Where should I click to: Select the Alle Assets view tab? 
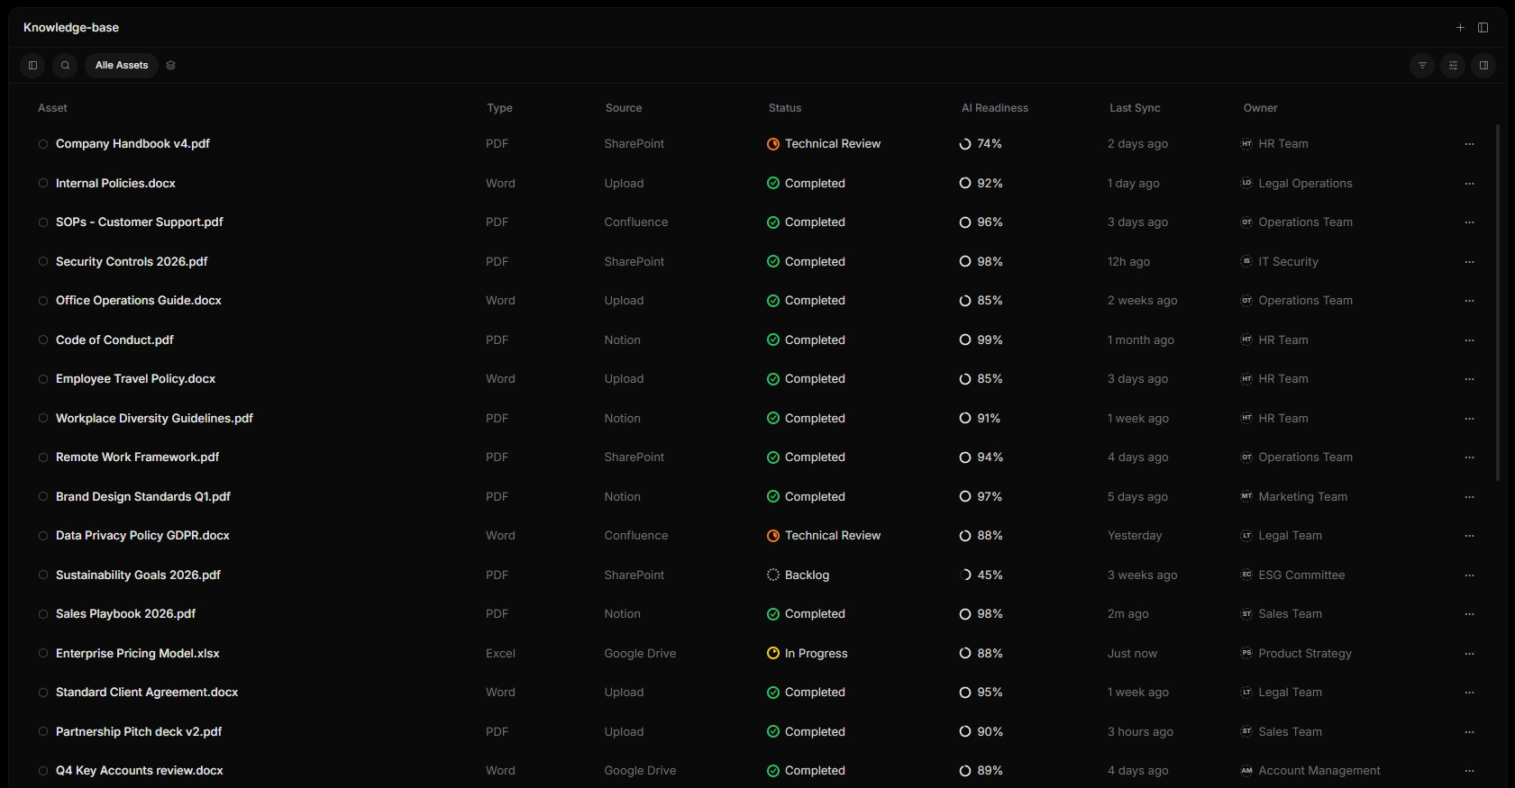(x=122, y=66)
